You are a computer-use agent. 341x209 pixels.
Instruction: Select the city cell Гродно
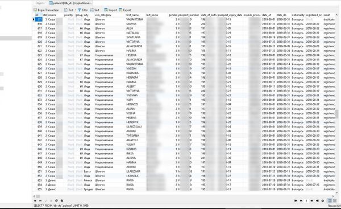coord(89,190)
